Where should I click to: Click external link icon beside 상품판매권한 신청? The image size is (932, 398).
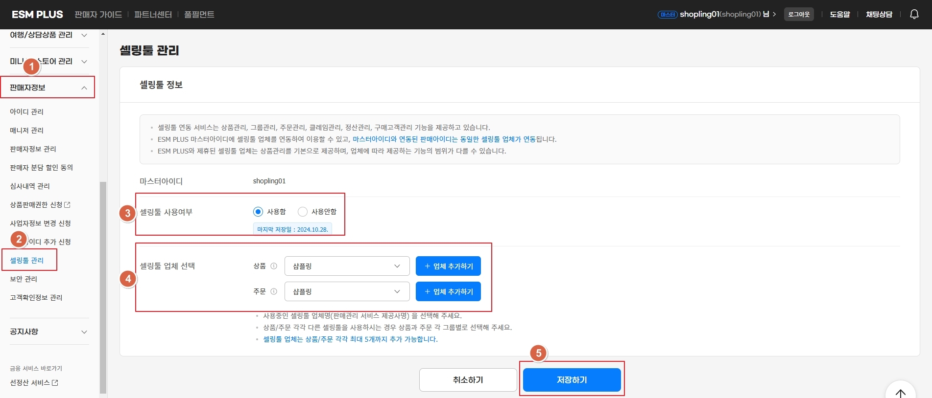pyautogui.click(x=68, y=205)
